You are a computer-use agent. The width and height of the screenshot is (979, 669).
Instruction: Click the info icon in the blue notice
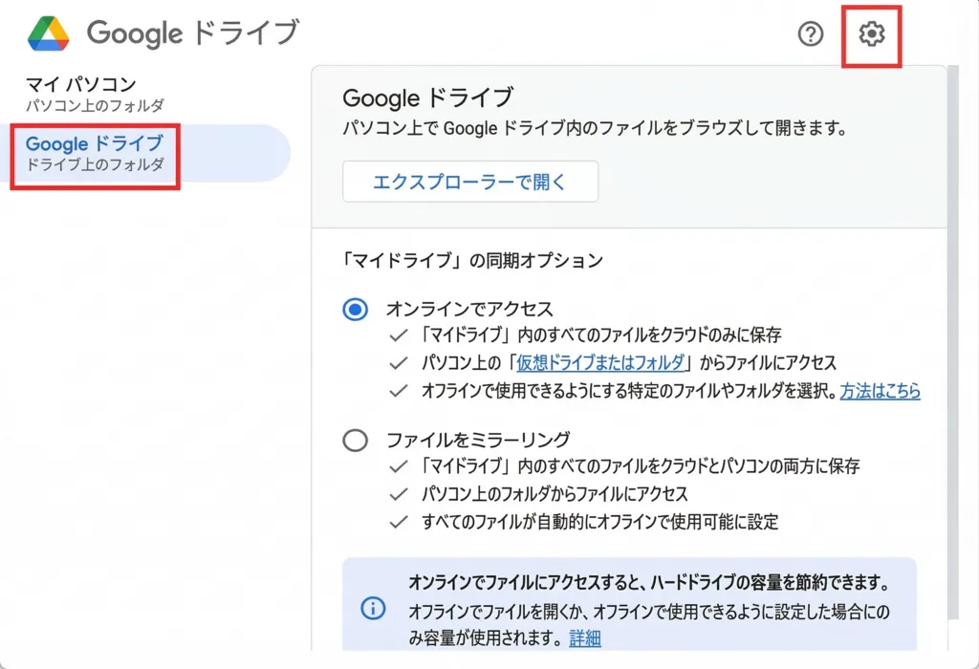373,609
